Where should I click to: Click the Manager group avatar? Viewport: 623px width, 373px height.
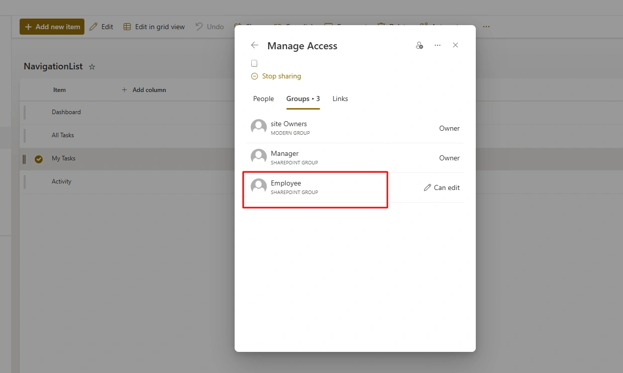pyautogui.click(x=259, y=157)
